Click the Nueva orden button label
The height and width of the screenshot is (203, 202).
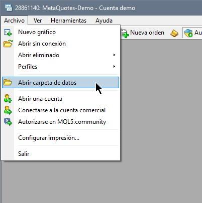coord(147,33)
